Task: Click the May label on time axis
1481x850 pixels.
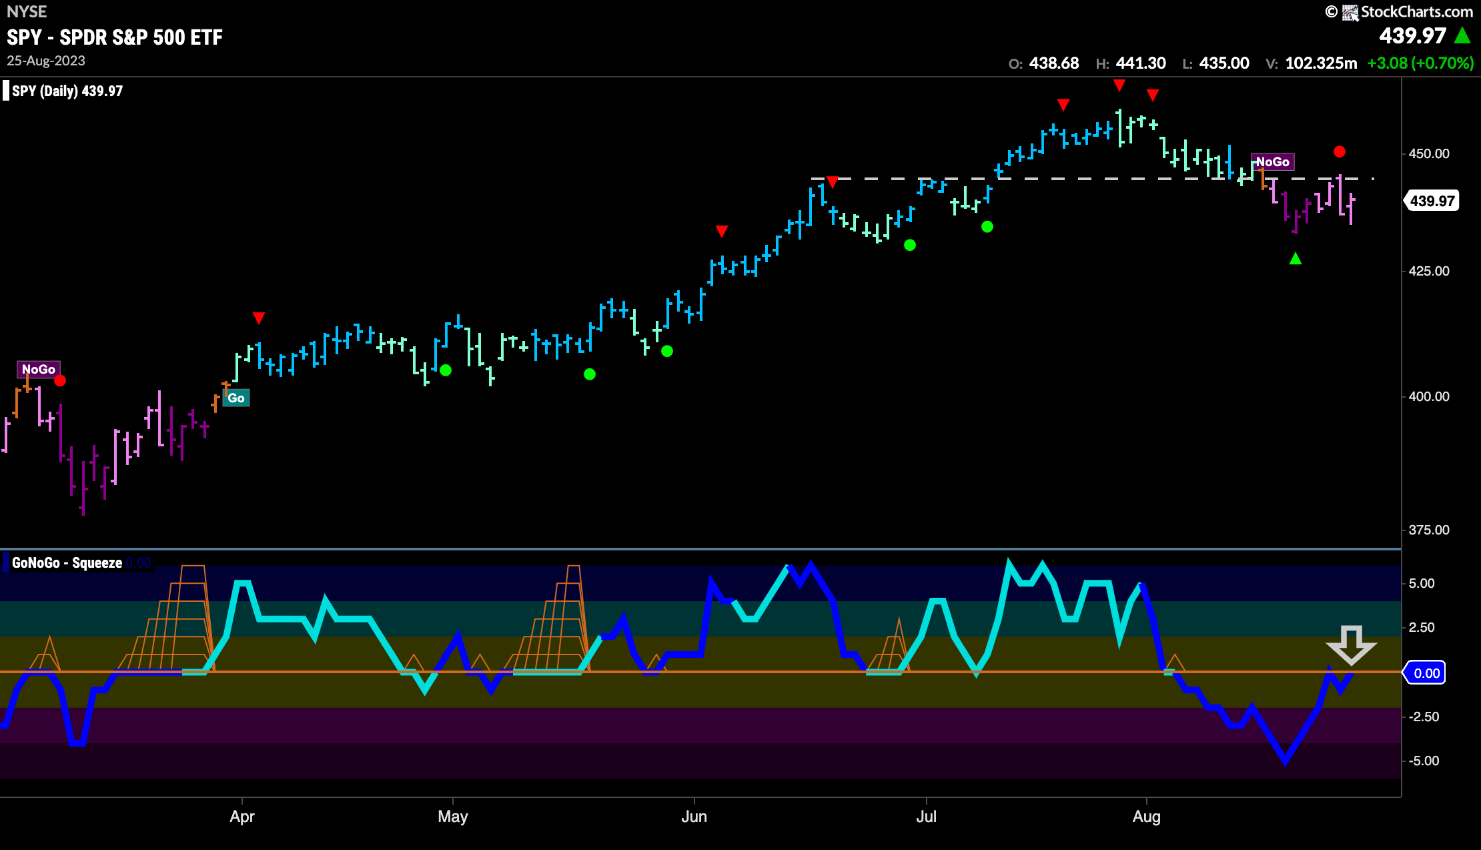Action: 453,817
